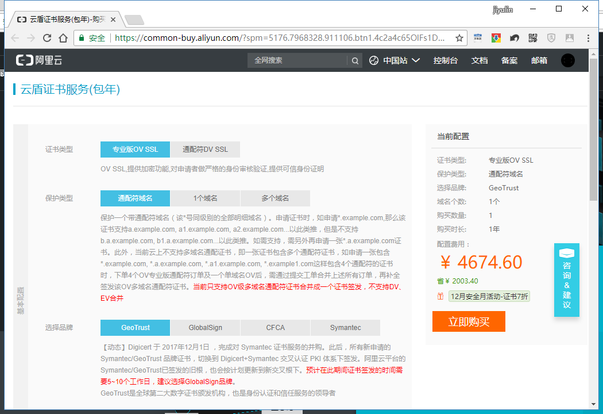Click the calendar extension icon in toolbar
This screenshot has width=603, height=414.
[x=478, y=38]
